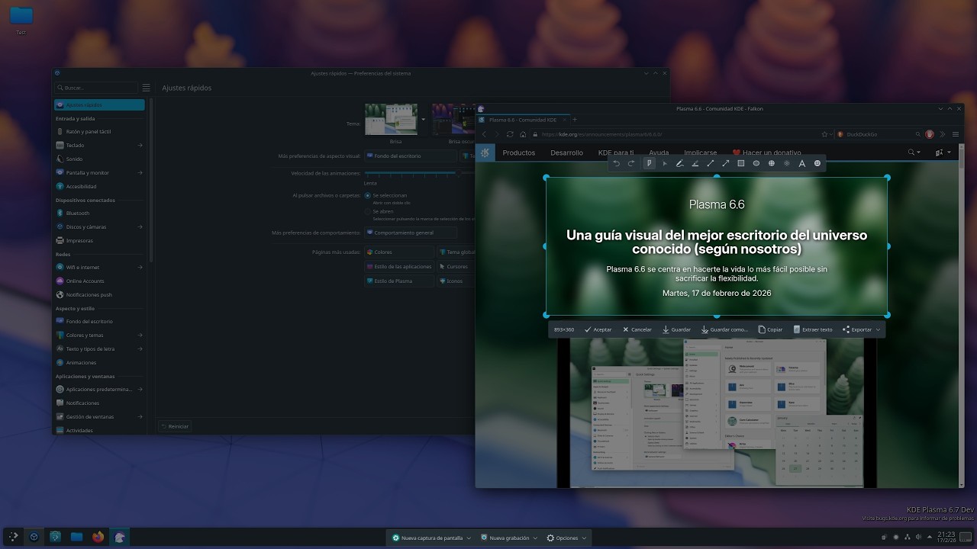
Task: Click 'Comportamiento general' button
Action: [411, 233]
